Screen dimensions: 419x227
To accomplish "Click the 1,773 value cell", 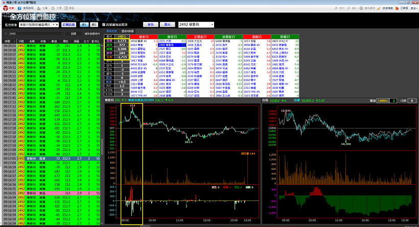I will [122, 41].
